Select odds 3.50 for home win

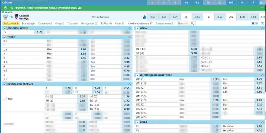click(153, 17)
